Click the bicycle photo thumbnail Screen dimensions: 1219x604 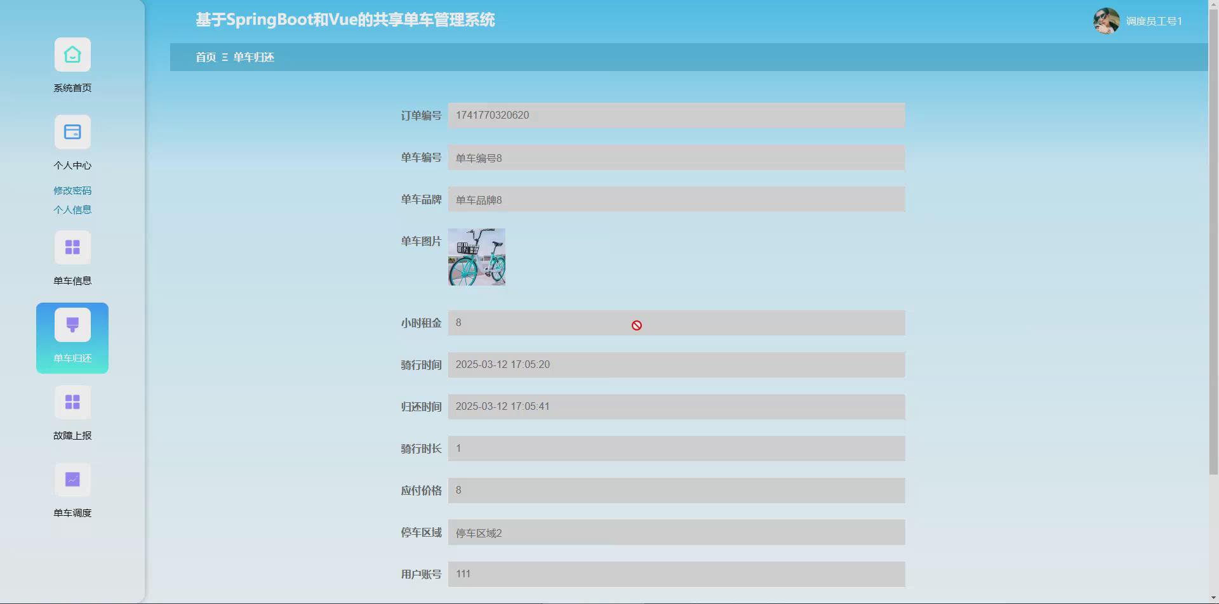477,257
